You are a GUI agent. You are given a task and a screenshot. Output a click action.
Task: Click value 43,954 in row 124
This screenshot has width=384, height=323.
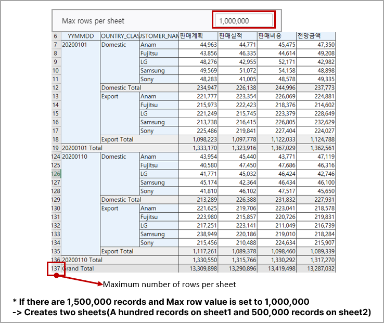(198, 157)
